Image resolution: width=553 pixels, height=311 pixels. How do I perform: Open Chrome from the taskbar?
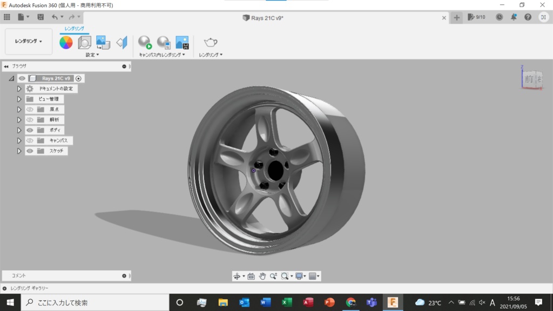350,302
